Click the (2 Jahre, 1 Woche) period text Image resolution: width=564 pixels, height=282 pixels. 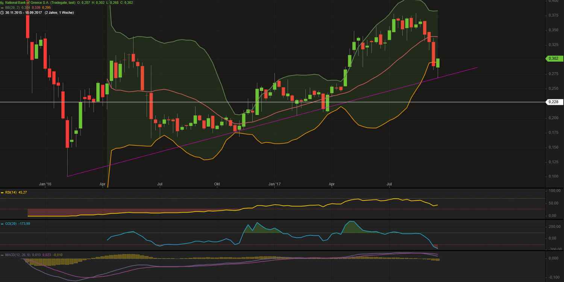click(59, 12)
